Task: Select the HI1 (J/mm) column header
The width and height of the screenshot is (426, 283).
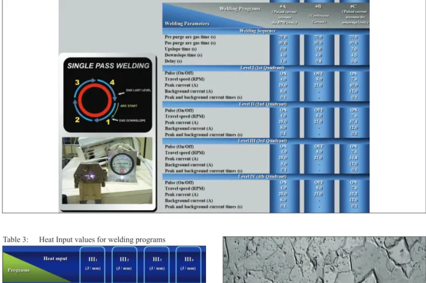Action: [x=93, y=264]
